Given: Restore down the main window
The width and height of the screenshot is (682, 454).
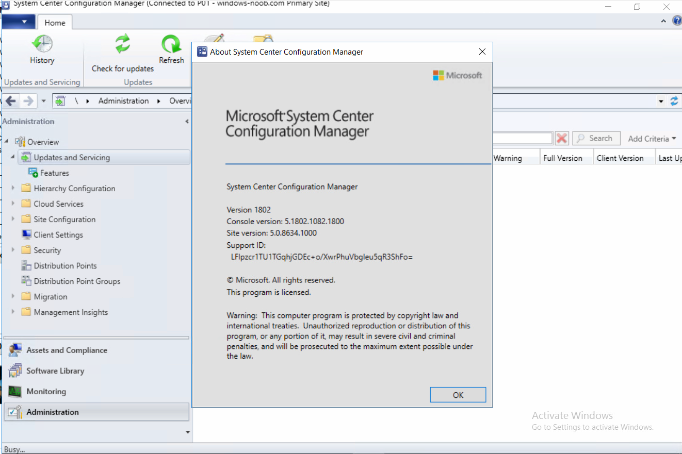Looking at the screenshot, I should [637, 7].
